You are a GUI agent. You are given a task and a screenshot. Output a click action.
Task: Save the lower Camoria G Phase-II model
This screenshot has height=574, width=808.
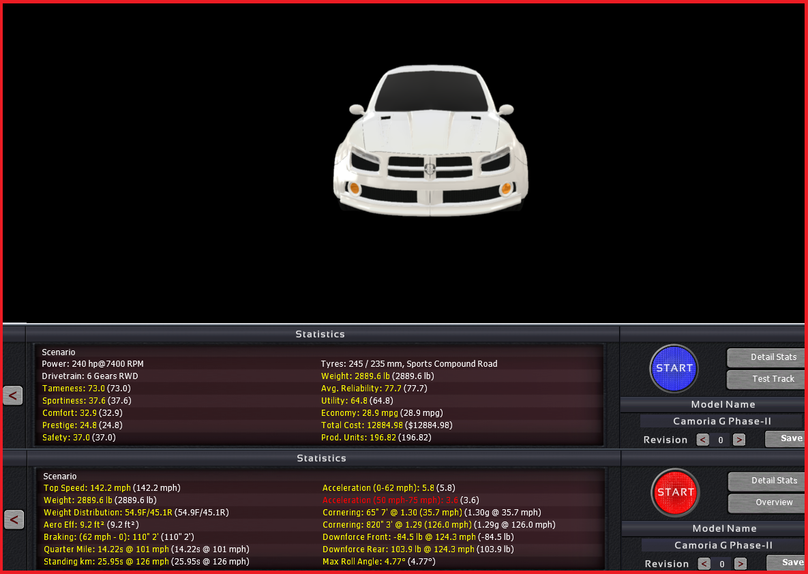(787, 562)
